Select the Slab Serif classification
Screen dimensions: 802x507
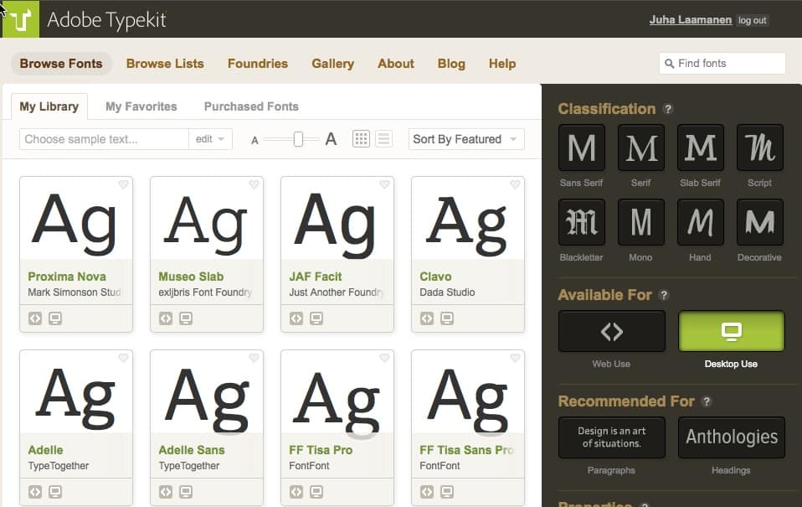click(700, 147)
